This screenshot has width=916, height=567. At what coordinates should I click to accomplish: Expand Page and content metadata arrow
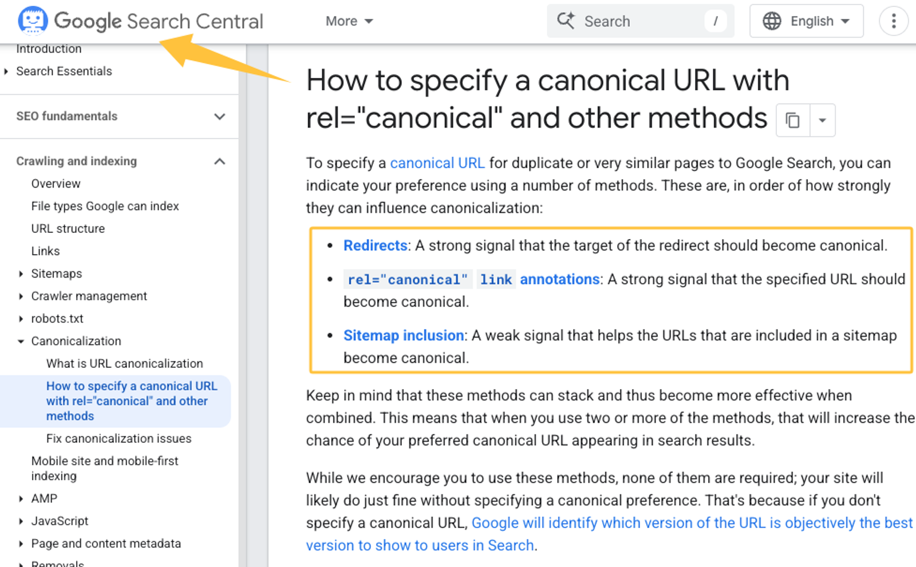[21, 544]
